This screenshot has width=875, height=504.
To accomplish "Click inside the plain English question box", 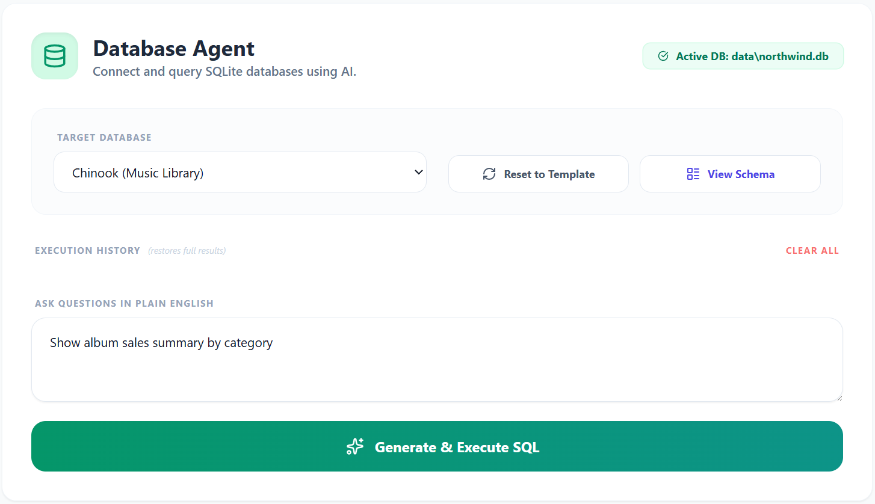I will [437, 360].
